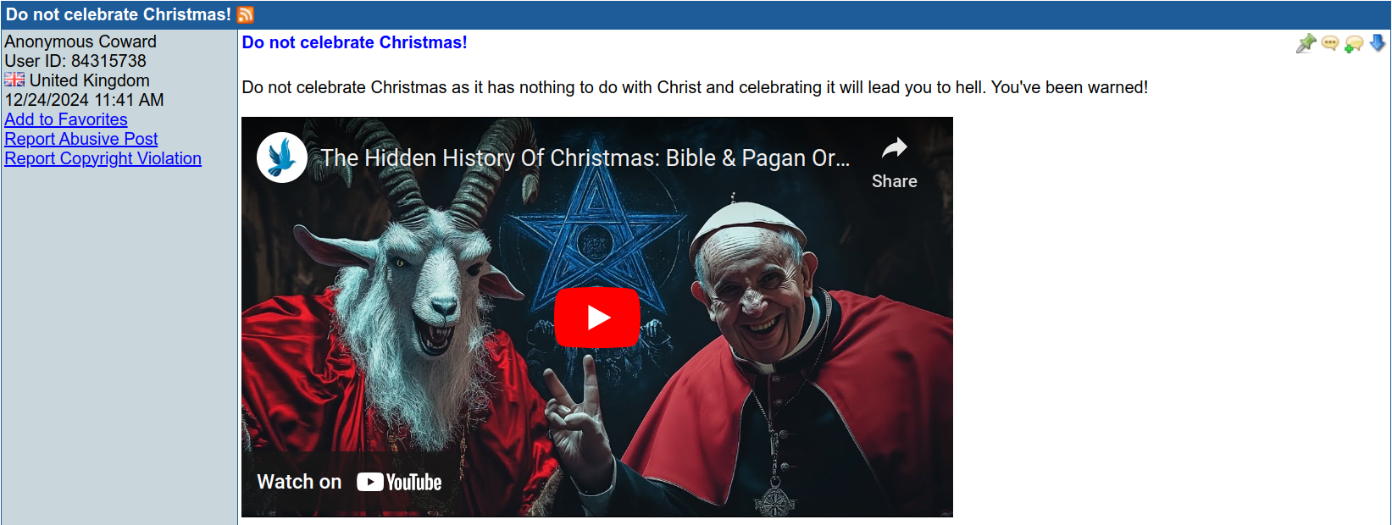
Task: Click the YouTube logo in the video
Action: 399,482
